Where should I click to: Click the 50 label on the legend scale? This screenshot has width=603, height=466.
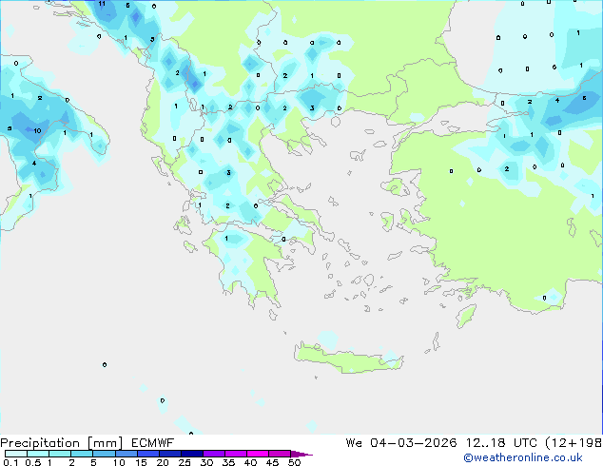[x=294, y=463]
